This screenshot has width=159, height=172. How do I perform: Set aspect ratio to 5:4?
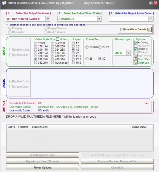73,53
